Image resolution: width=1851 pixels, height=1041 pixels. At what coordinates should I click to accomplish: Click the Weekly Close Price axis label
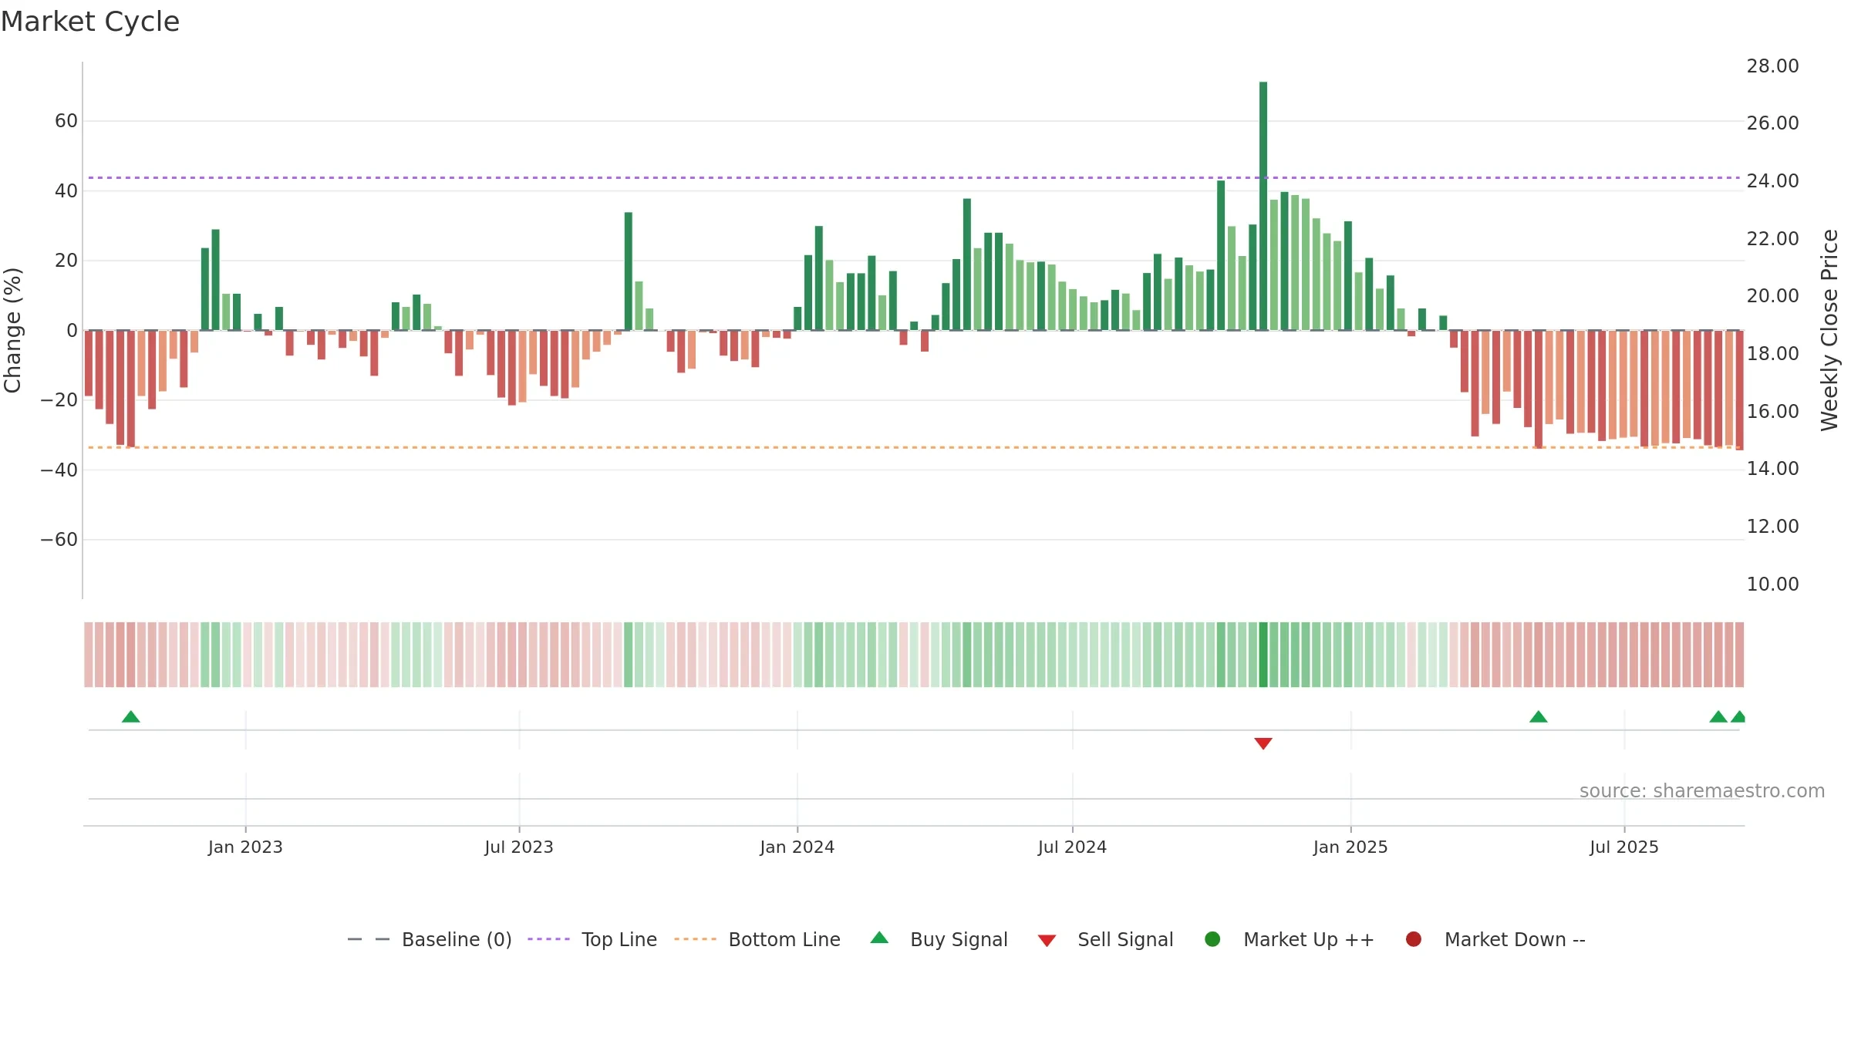(x=1829, y=330)
